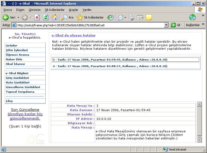Click the page icon in address bar

coord(14,25)
